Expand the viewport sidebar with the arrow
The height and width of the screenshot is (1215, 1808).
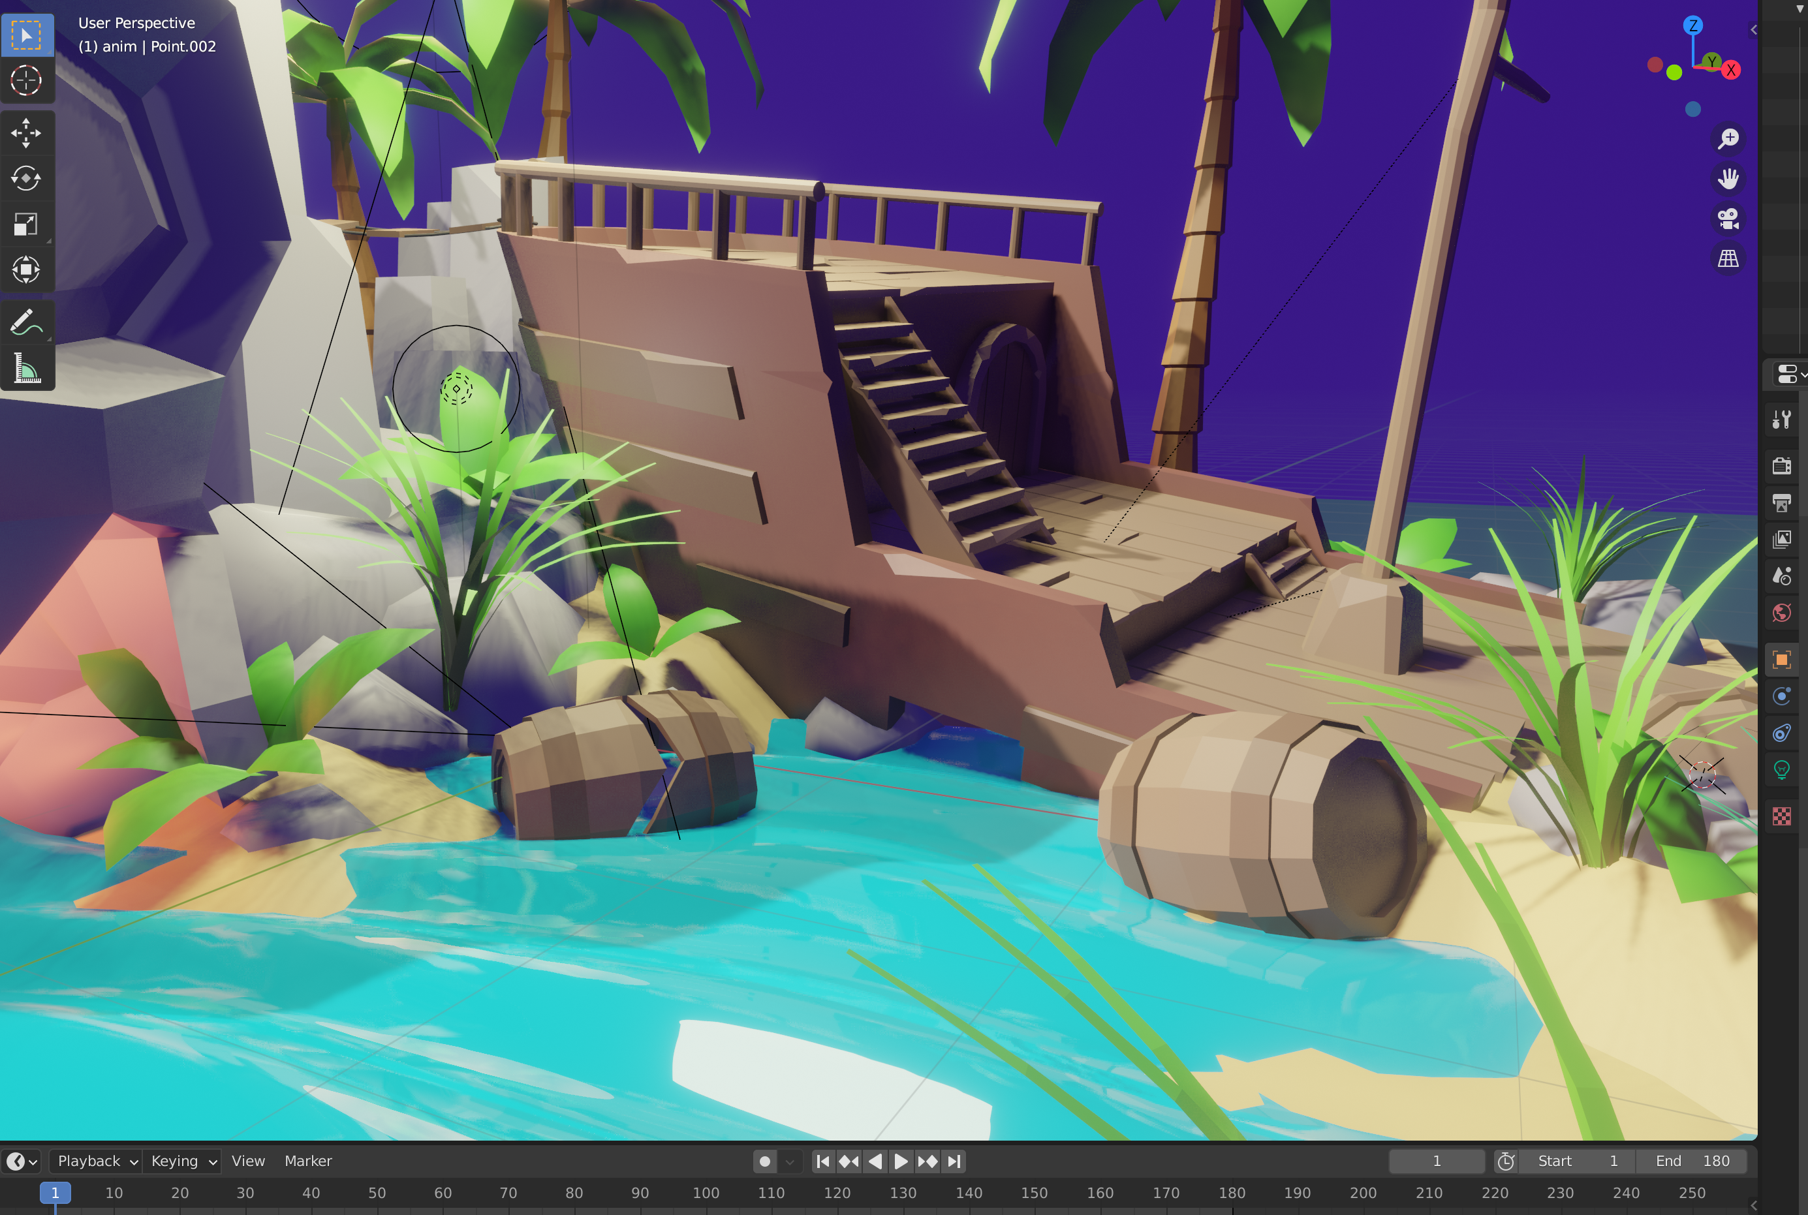tap(1753, 29)
